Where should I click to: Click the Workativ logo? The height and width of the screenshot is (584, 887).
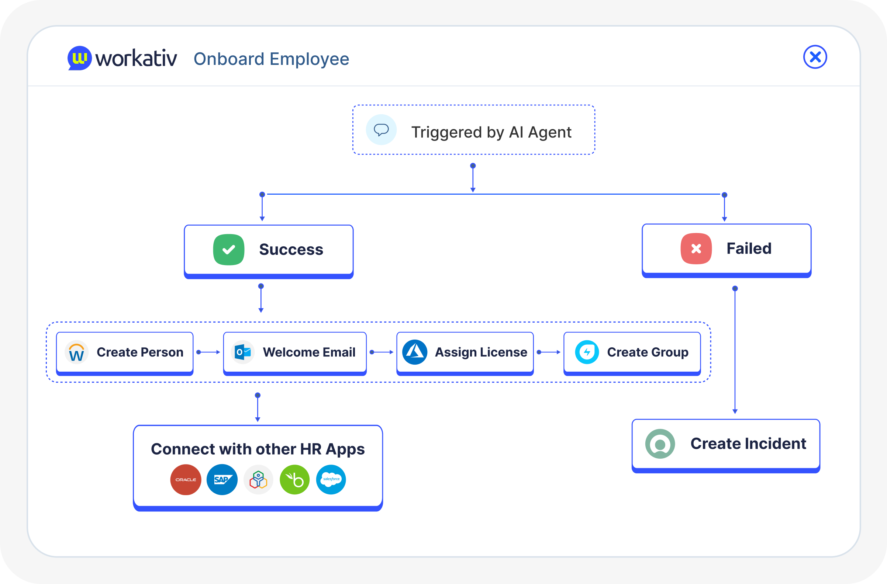(x=122, y=58)
